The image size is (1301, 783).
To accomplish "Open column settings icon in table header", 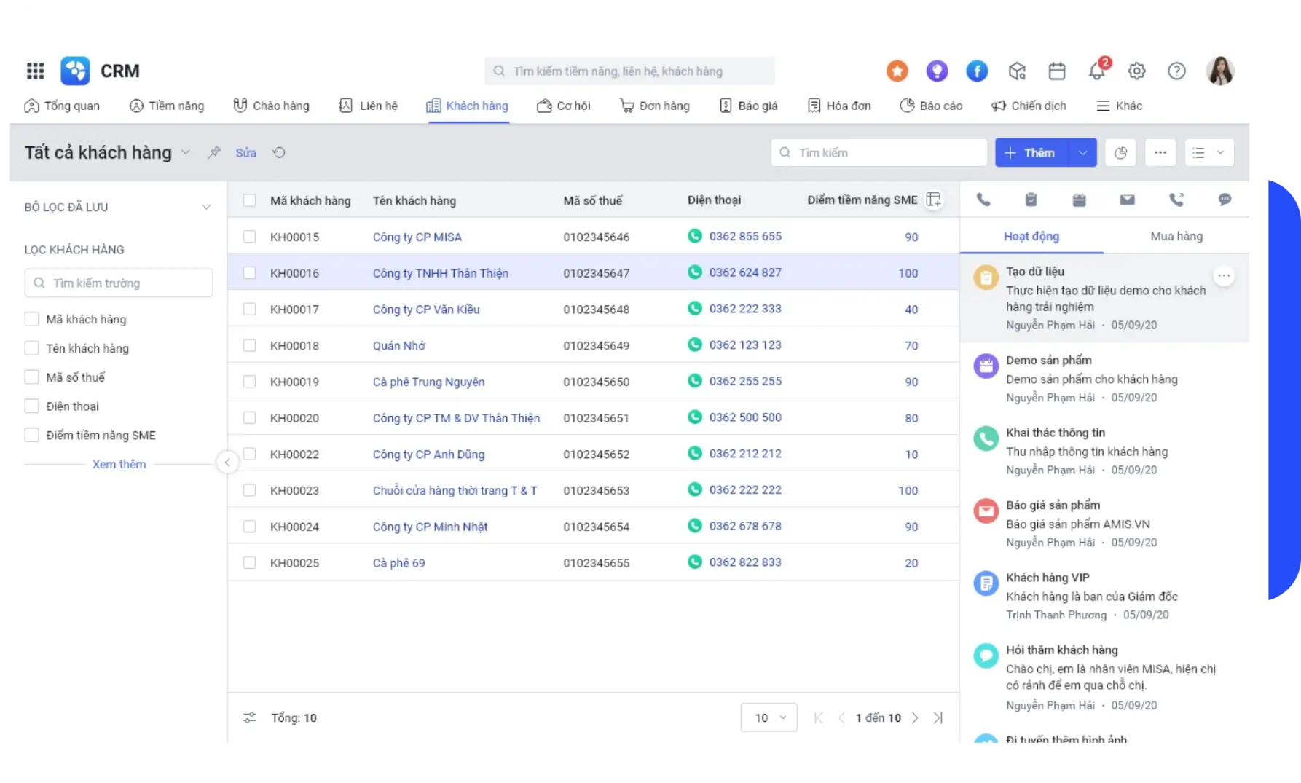I will (x=934, y=200).
